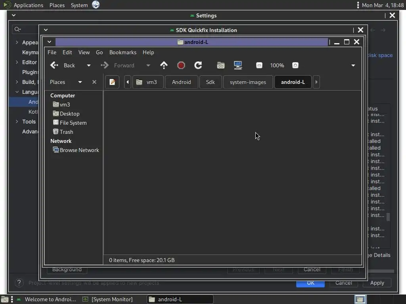The width and height of the screenshot is (406, 304).
Task: Click the Settings list vertical scrollbar
Action: (388, 217)
